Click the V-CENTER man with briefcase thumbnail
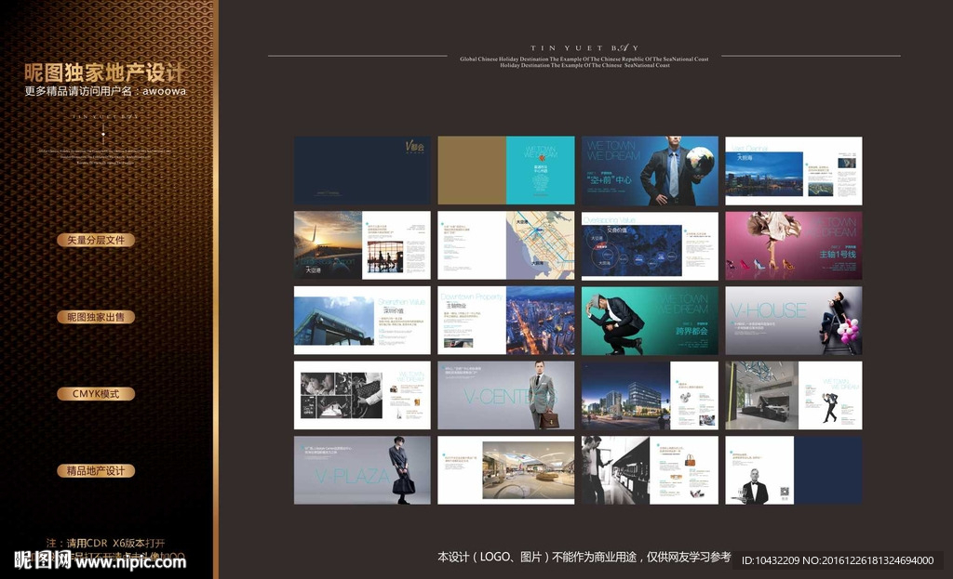 505,395
